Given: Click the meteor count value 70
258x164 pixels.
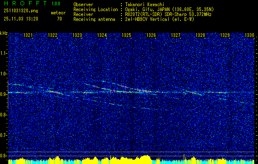Looking at the screenshot, I should [x=59, y=19].
